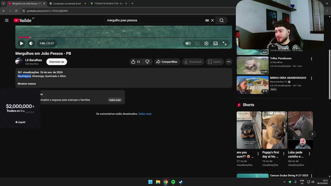Open Lobo pede carinho short

tap(300, 130)
